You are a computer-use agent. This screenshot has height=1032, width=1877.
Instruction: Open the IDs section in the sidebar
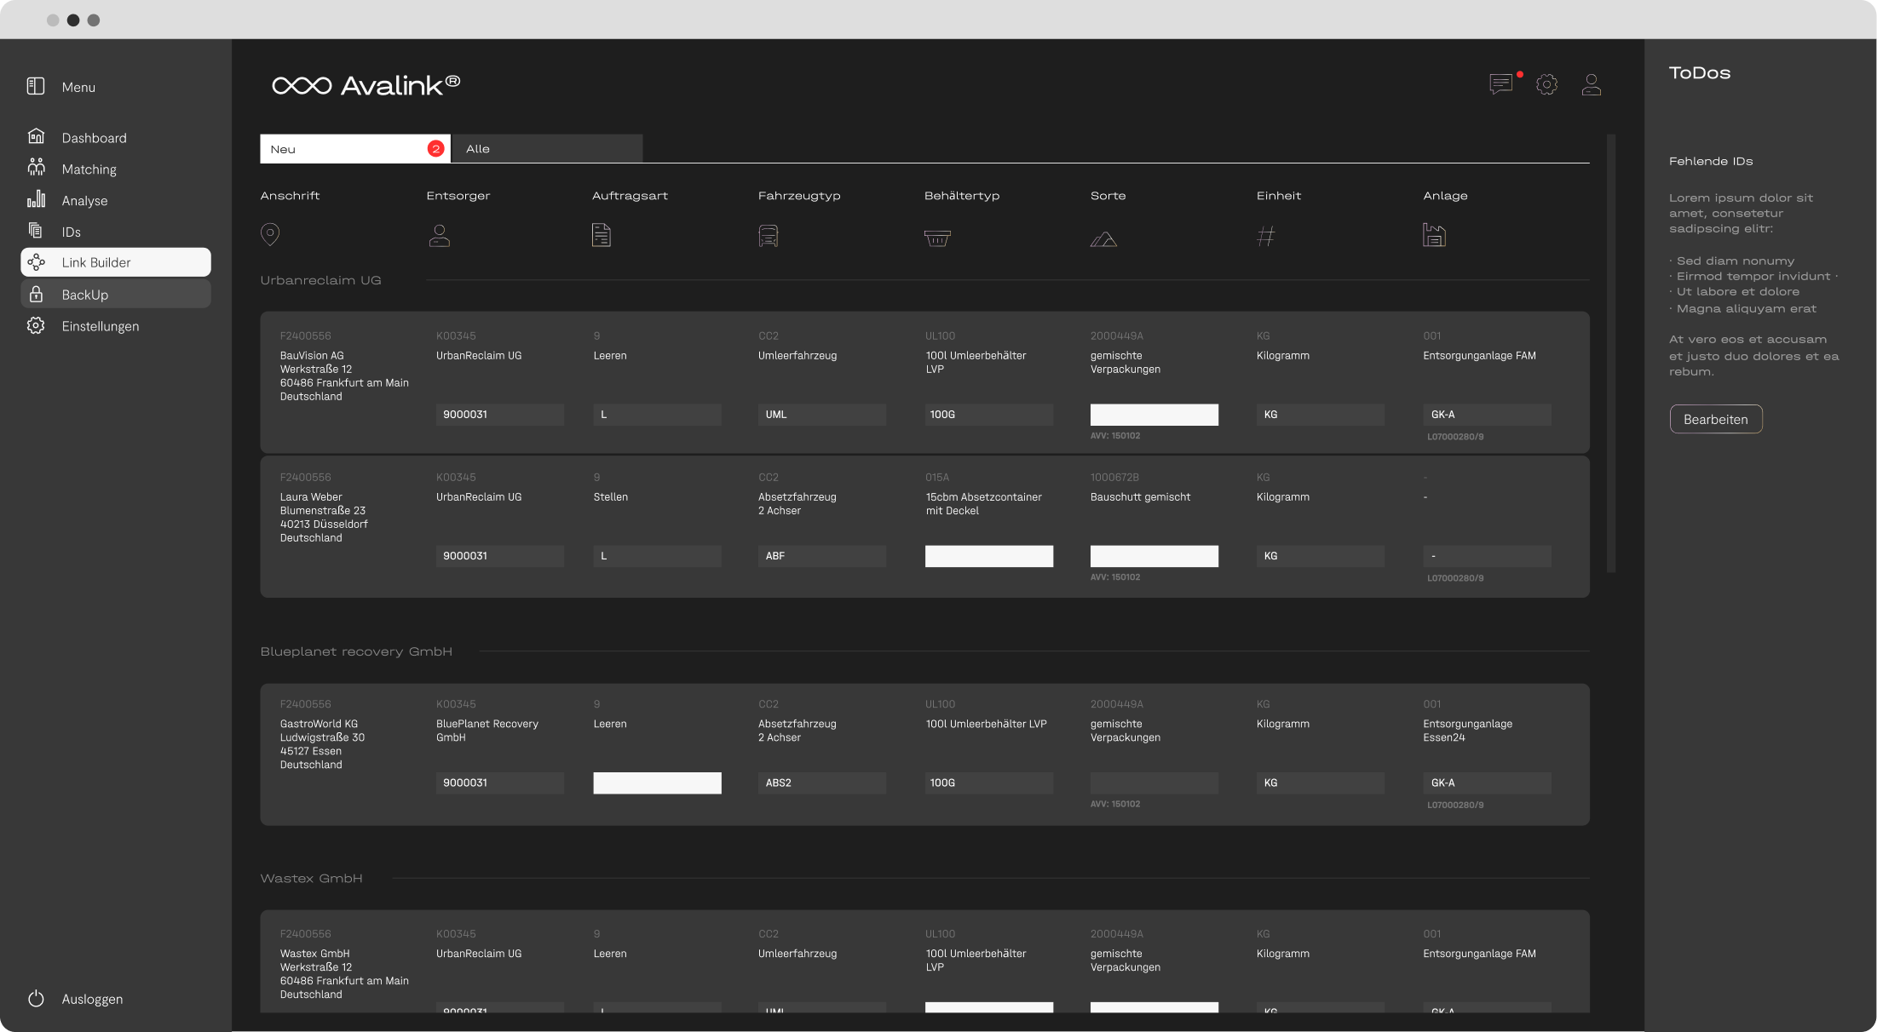(71, 231)
